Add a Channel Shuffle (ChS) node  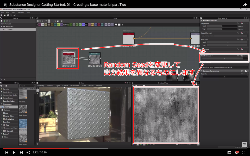(x=49, y=25)
